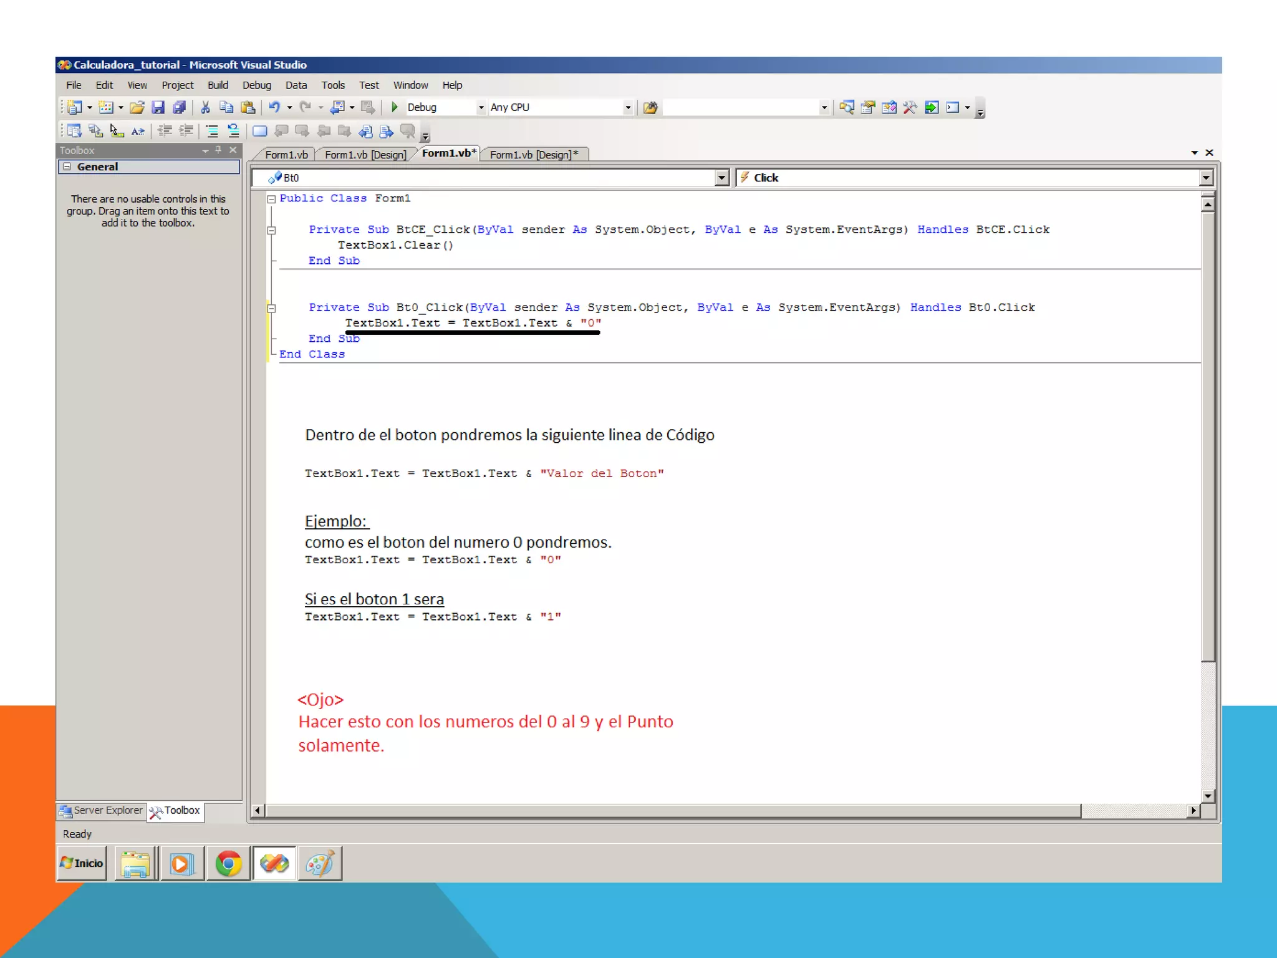This screenshot has height=958, width=1277.
Task: Toggle a bookmark on current line
Action: (x=259, y=131)
